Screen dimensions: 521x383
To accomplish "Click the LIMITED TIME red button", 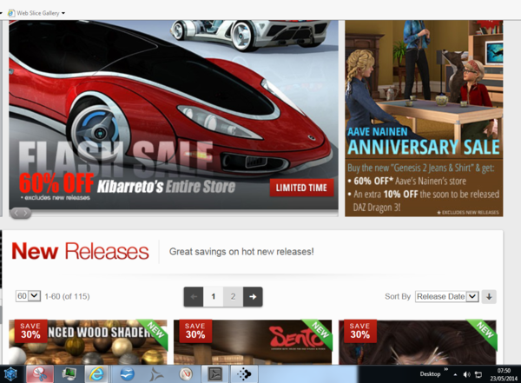I will (x=301, y=188).
